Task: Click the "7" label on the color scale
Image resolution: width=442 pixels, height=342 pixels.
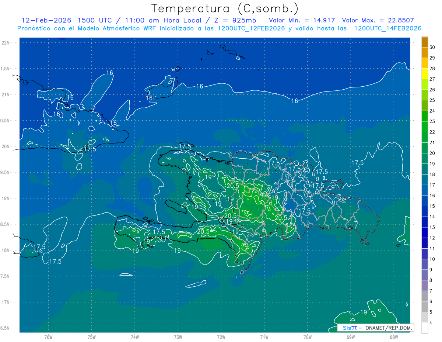Action: 431,291
